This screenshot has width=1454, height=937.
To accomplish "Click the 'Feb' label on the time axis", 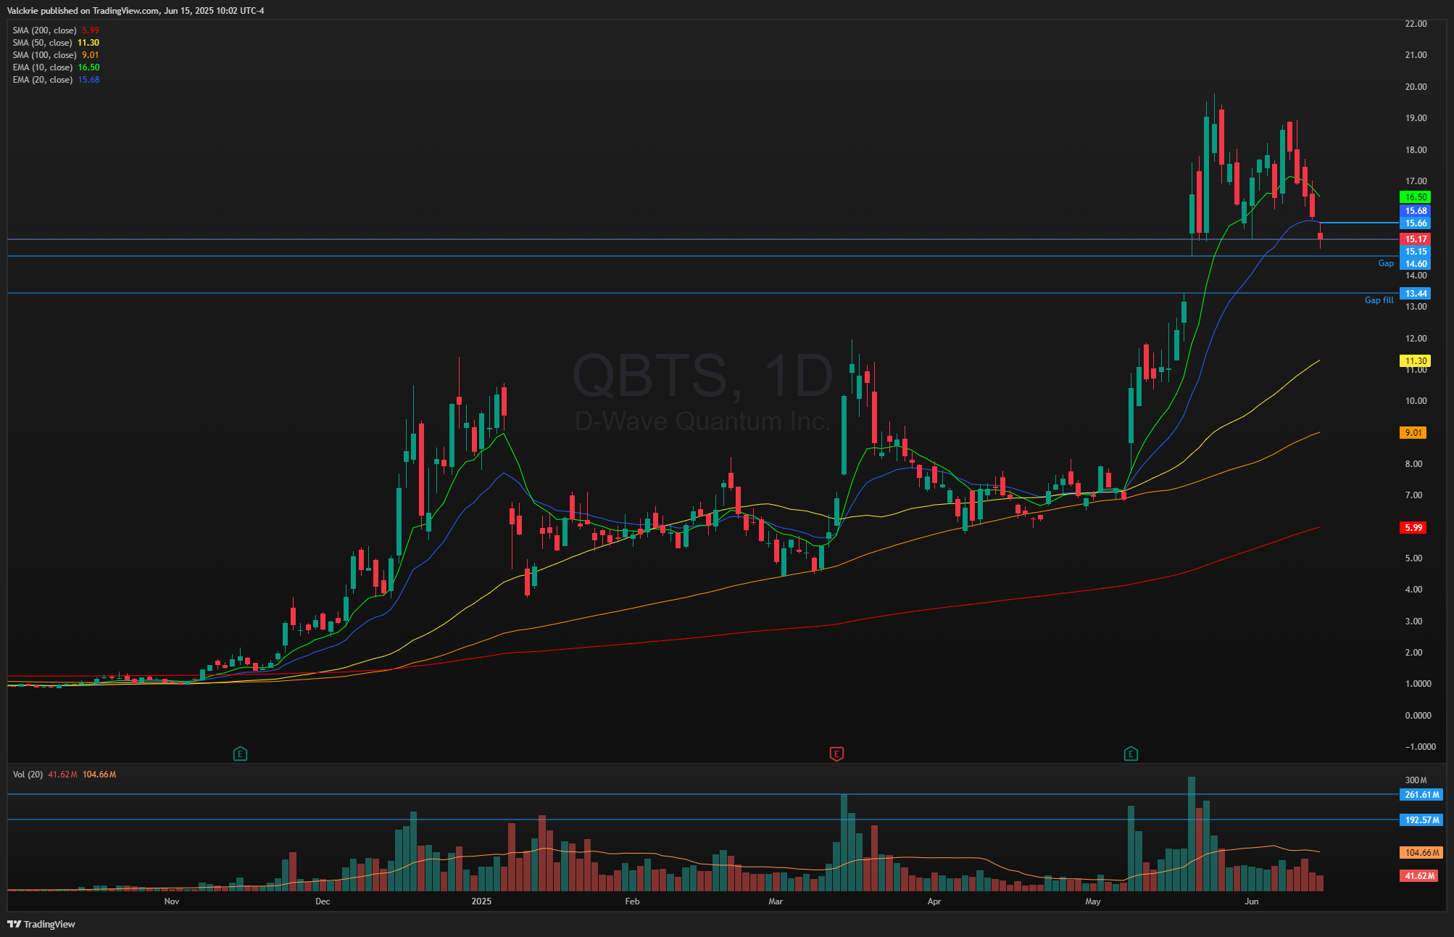I will click(x=632, y=901).
